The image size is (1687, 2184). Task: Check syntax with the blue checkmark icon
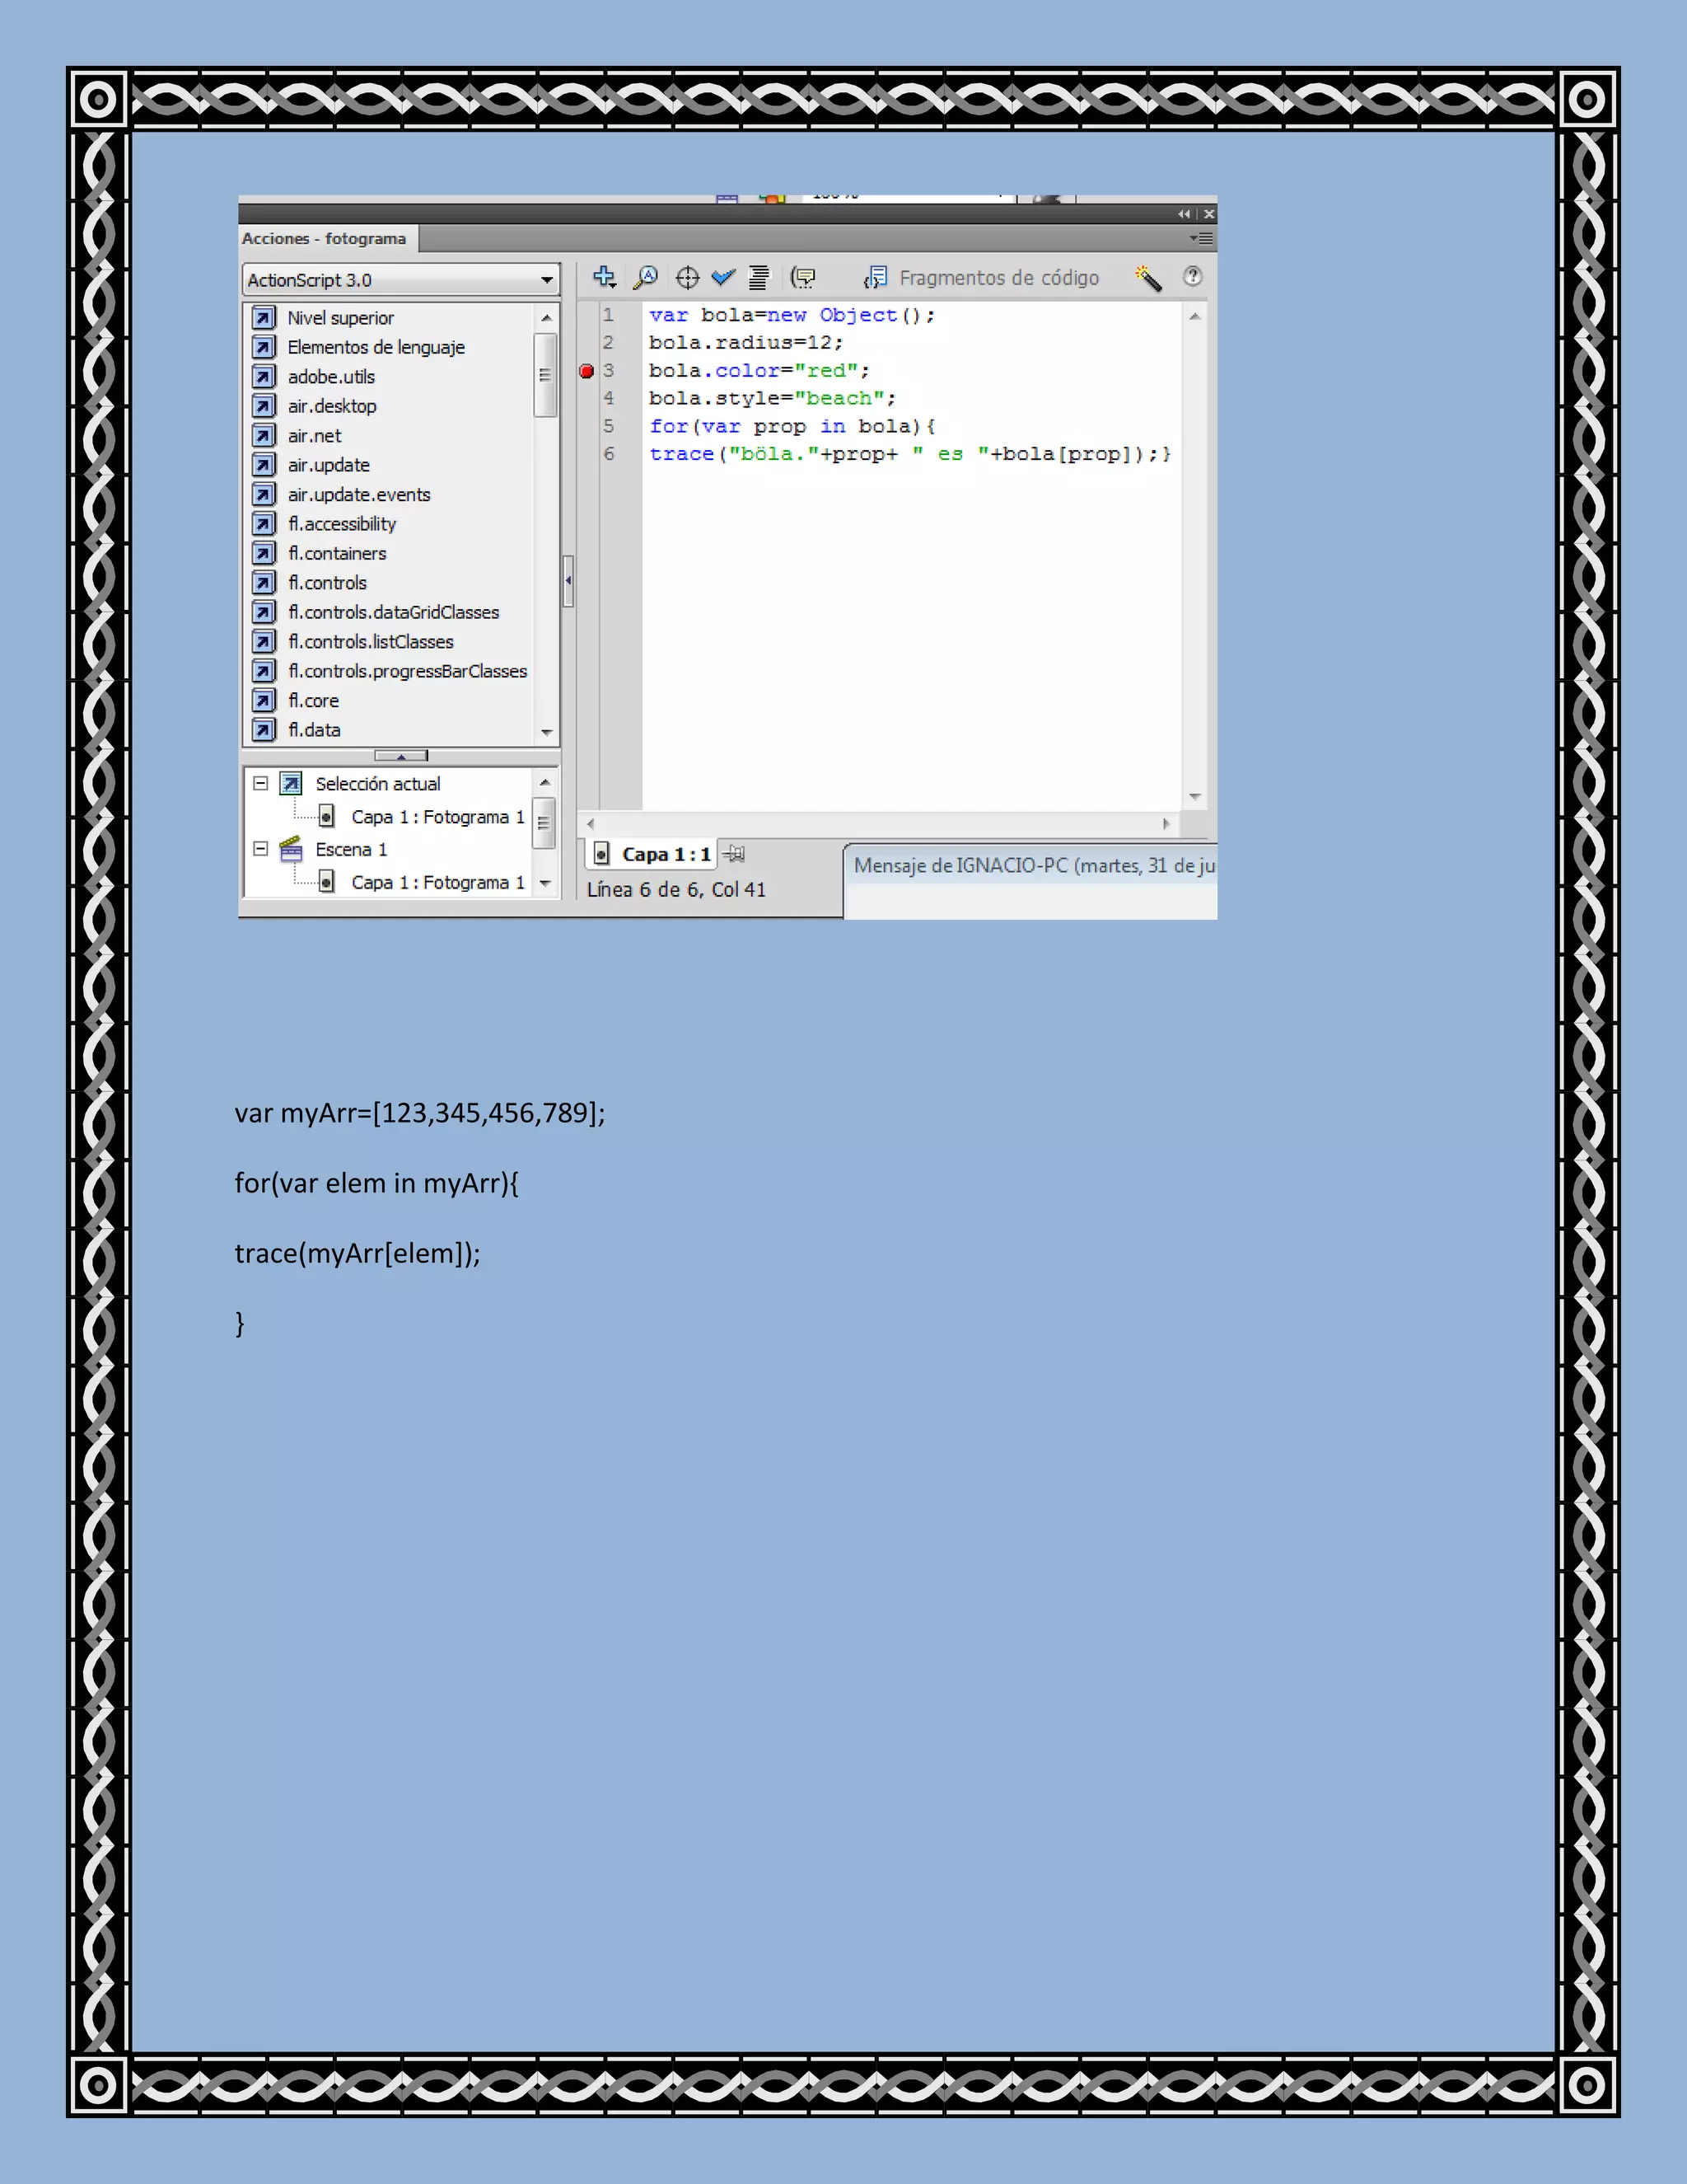723,277
